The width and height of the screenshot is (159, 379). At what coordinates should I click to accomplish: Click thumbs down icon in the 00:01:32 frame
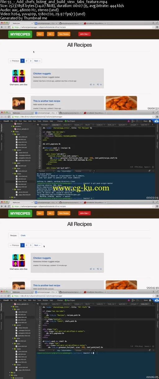pyautogui.click(x=98, y=84)
